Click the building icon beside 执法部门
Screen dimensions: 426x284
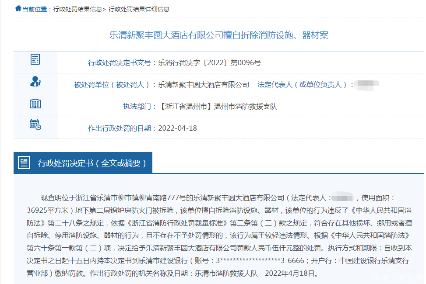[35, 104]
